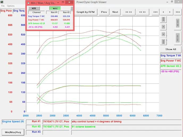Click the single up chevron button
183x137 pixels.
(164, 27)
